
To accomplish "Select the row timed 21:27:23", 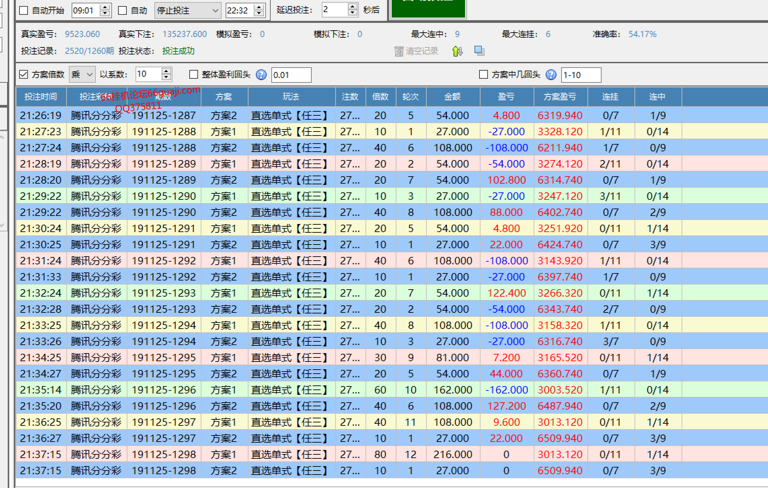I will pyautogui.click(x=392, y=132).
